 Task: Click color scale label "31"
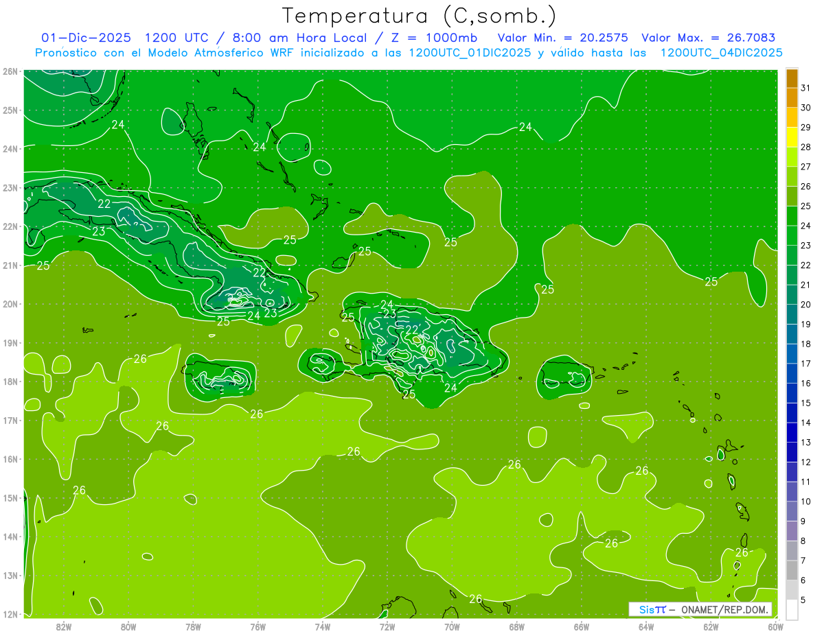click(805, 88)
